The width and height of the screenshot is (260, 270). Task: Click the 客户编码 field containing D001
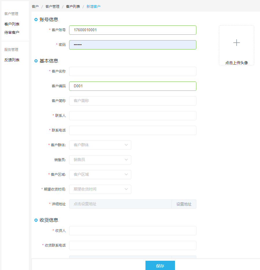(133, 86)
